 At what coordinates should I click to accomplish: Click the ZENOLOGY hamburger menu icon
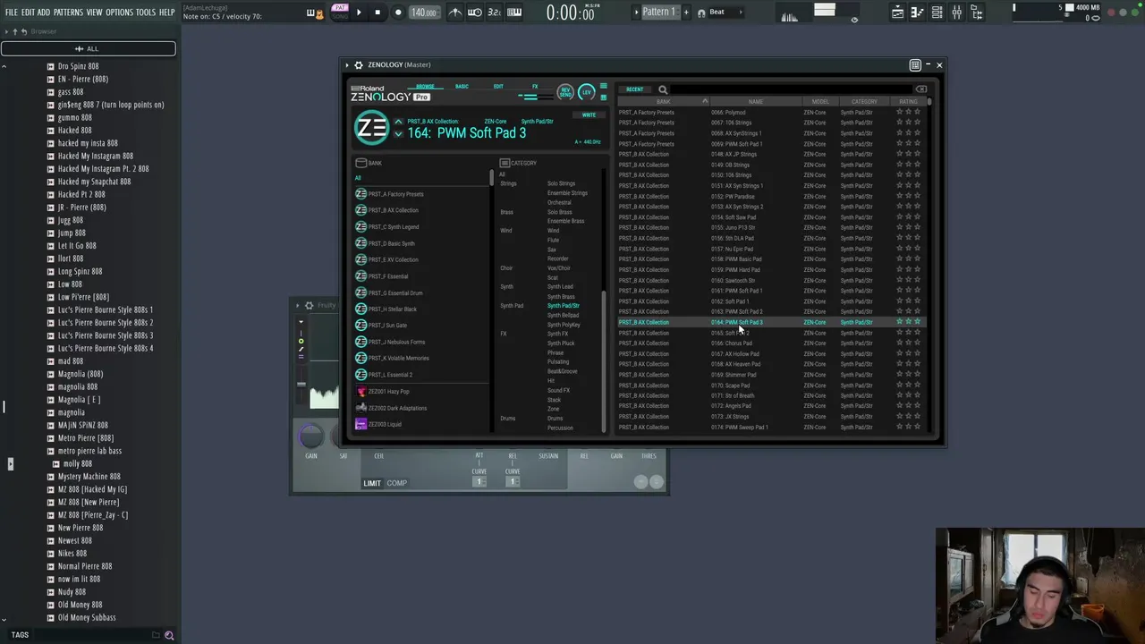coord(603,88)
